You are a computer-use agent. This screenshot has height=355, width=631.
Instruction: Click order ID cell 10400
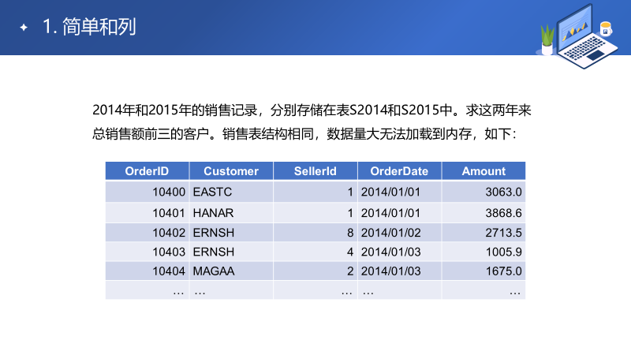(169, 192)
